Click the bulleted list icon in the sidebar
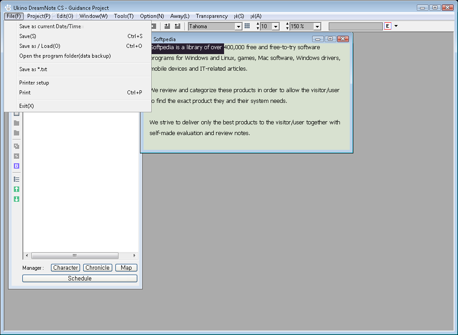The image size is (458, 335). click(17, 179)
